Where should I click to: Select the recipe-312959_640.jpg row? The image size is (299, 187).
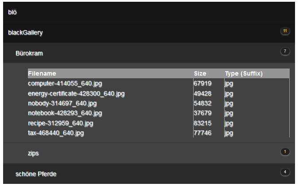(60, 123)
